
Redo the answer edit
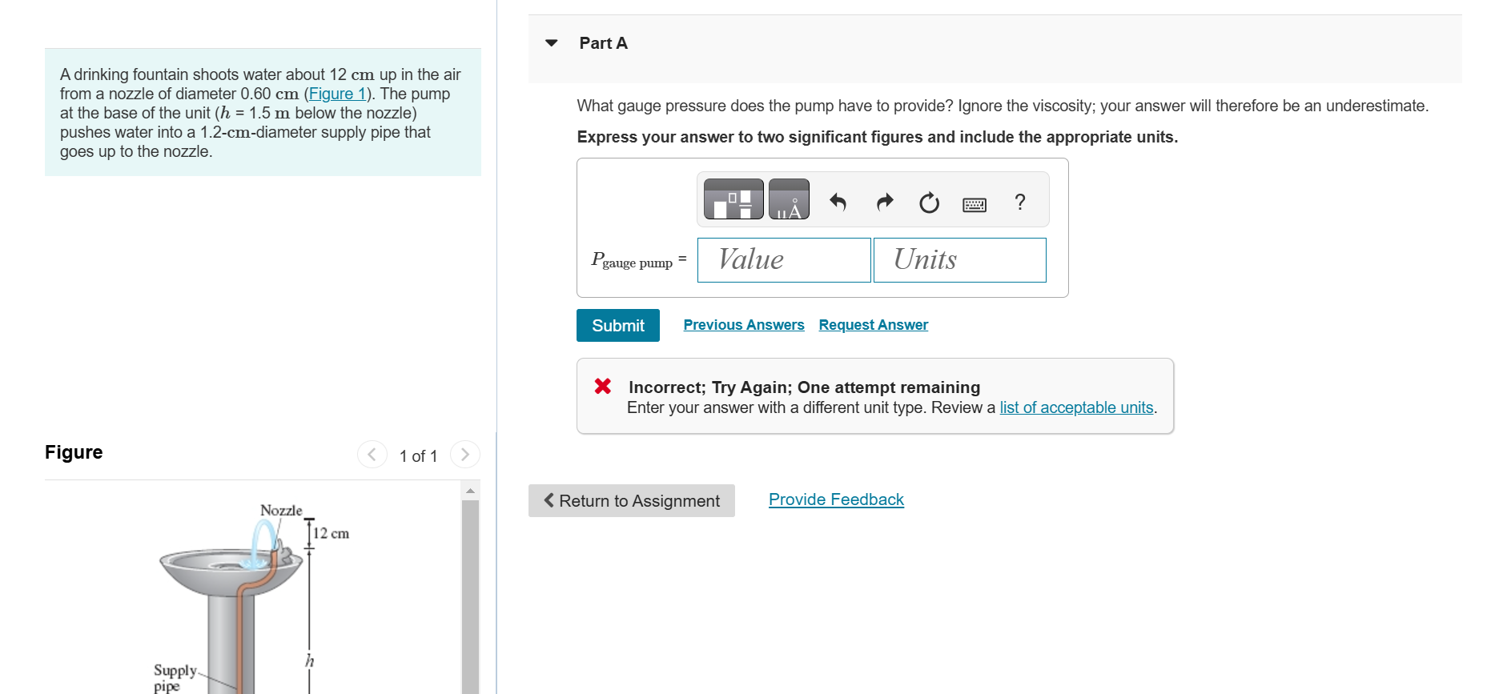(884, 203)
